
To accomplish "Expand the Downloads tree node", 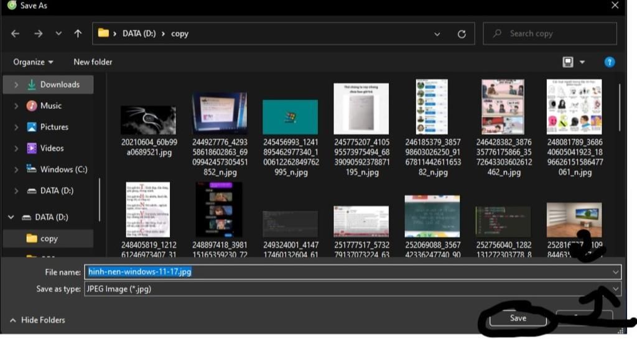I will point(16,85).
